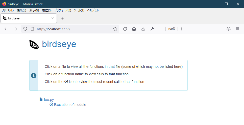The image size is (244, 125).
Task: Zoom out with the minus button
Action: coord(161,29)
